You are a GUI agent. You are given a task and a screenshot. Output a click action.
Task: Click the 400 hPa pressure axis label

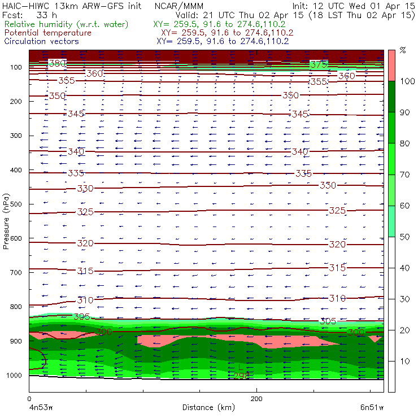(x=16, y=170)
